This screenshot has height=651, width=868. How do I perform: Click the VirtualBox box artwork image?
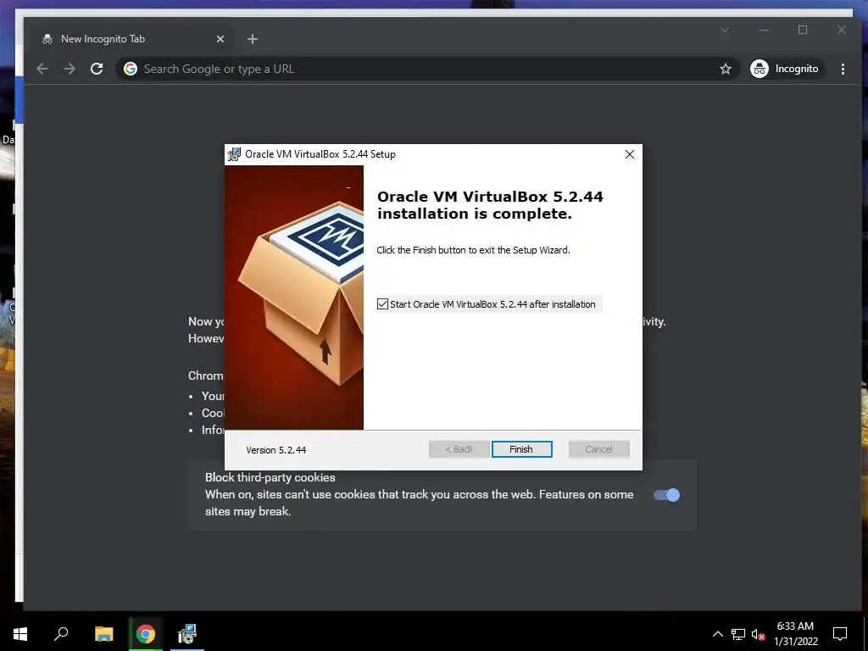click(x=294, y=298)
